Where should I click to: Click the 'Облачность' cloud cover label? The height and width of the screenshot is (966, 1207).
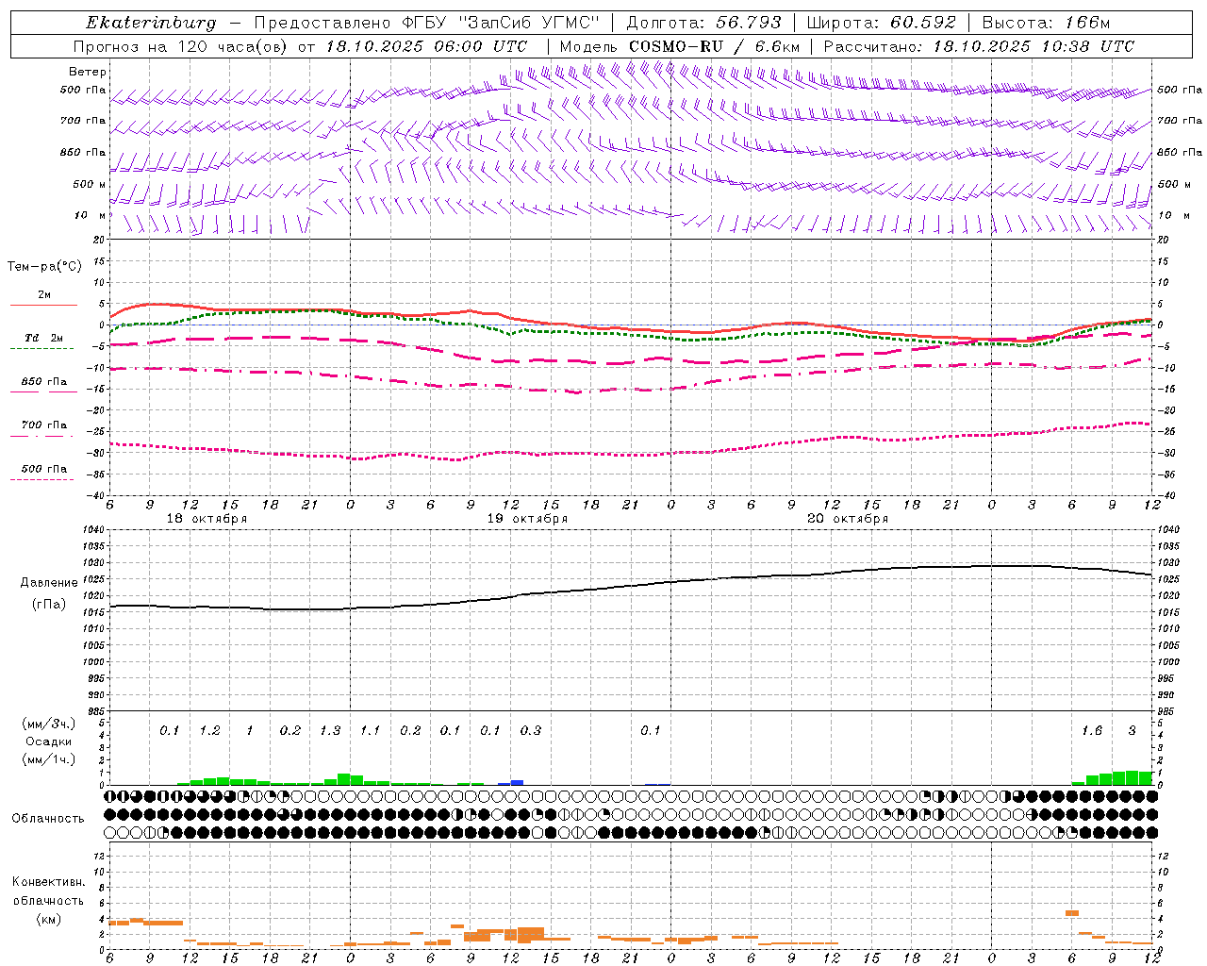48,819
